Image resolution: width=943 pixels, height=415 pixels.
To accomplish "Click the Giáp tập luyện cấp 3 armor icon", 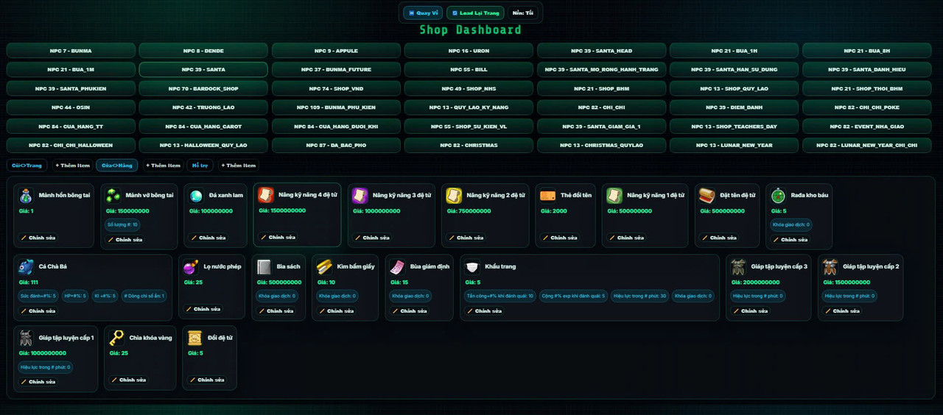I will 738,267.
